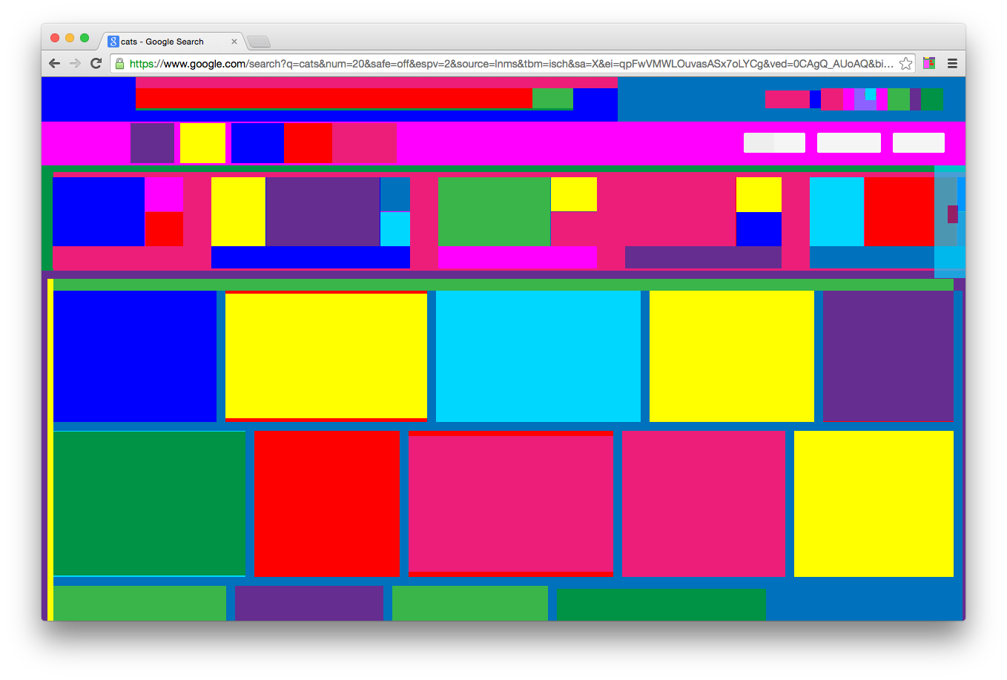Open the Chrome hamburger menu
The image size is (1007, 680).
coord(952,64)
